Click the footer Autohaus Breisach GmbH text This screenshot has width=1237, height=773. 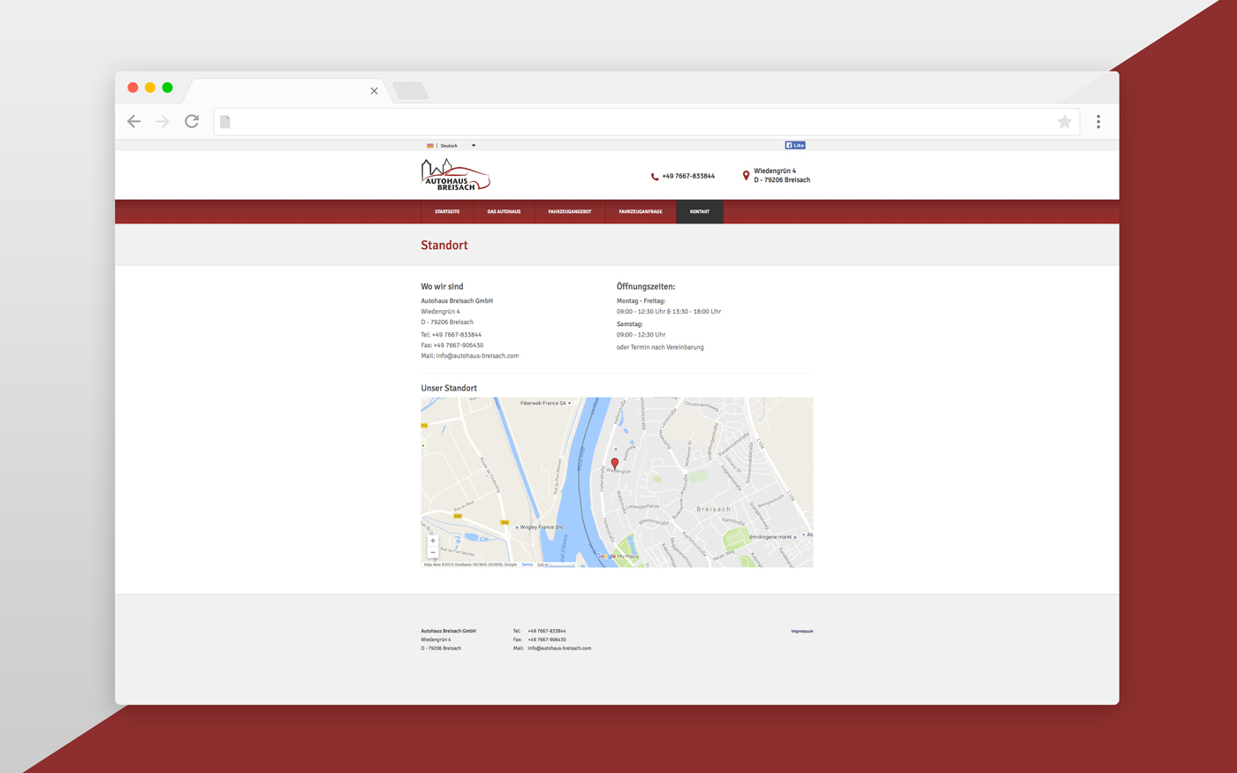[448, 632]
